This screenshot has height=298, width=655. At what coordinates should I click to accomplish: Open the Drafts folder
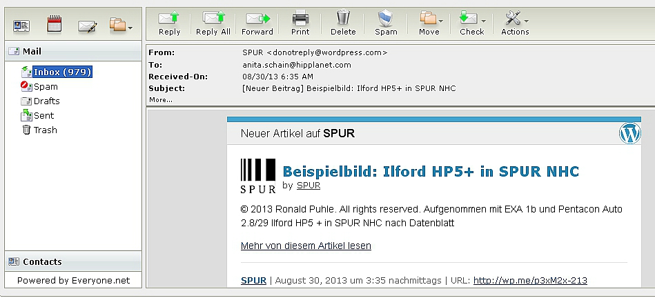click(x=46, y=101)
